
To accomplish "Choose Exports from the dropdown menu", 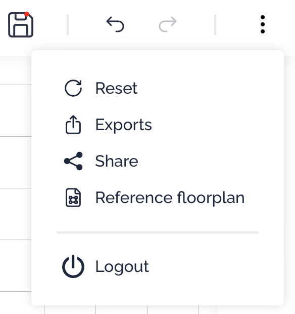I will tap(124, 125).
